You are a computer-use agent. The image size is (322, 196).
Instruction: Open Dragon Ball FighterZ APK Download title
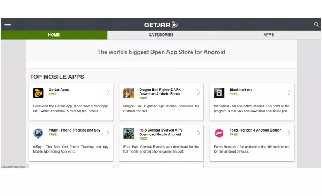tap(160, 92)
